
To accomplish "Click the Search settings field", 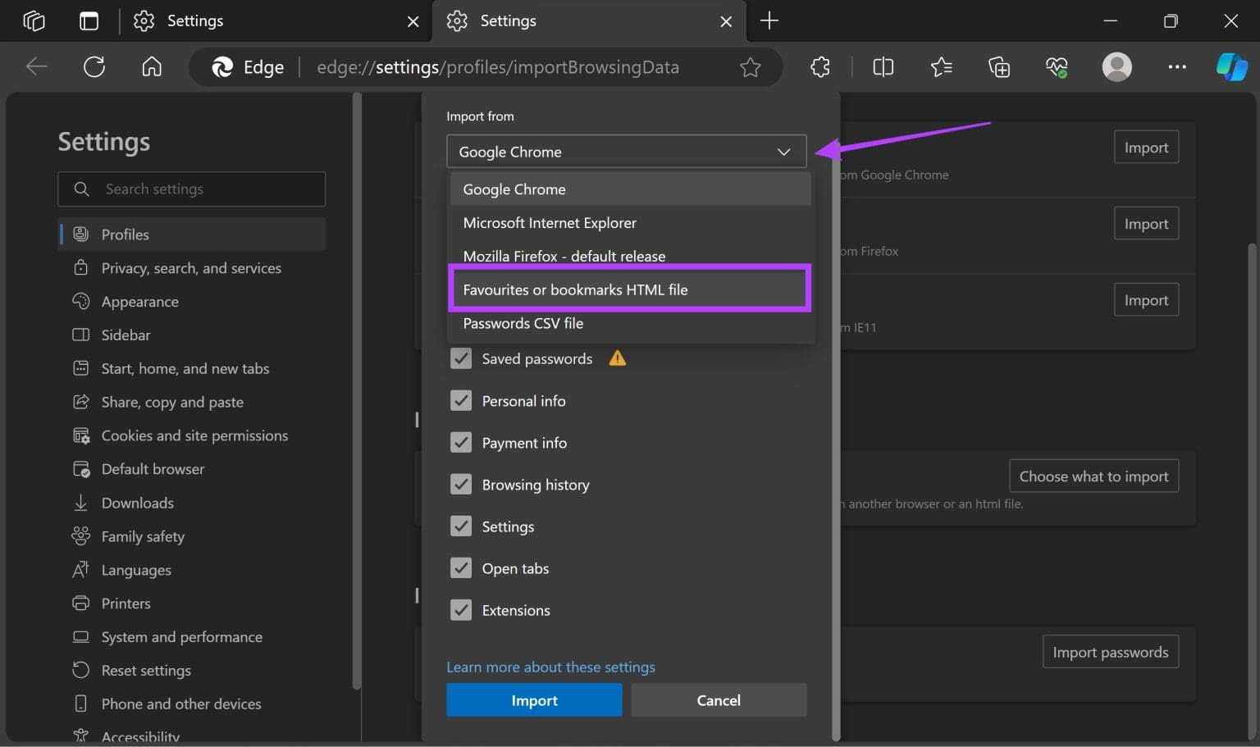I will tap(192, 189).
